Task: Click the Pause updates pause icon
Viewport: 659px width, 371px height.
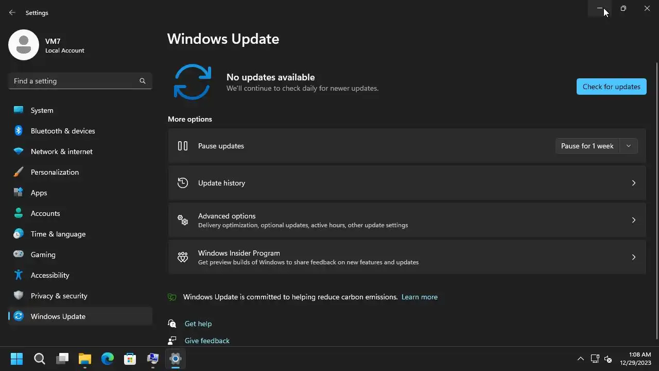Action: (183, 146)
